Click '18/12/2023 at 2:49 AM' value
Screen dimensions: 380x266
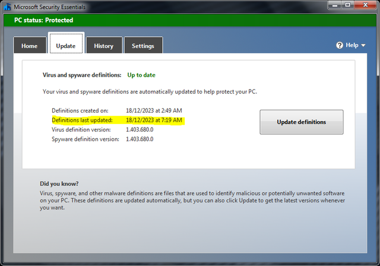[x=154, y=110]
